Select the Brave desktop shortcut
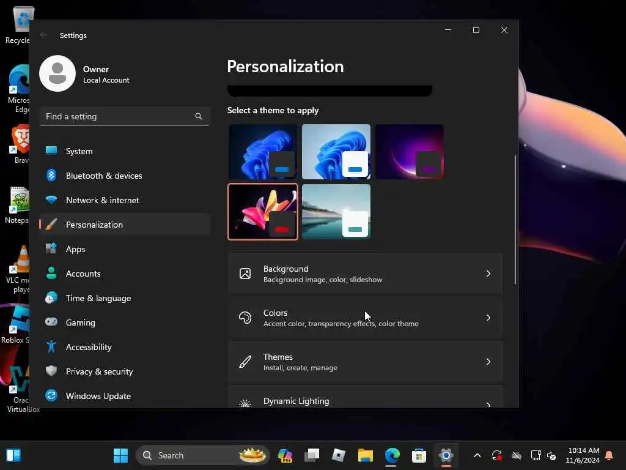626x470 pixels. coord(20,144)
